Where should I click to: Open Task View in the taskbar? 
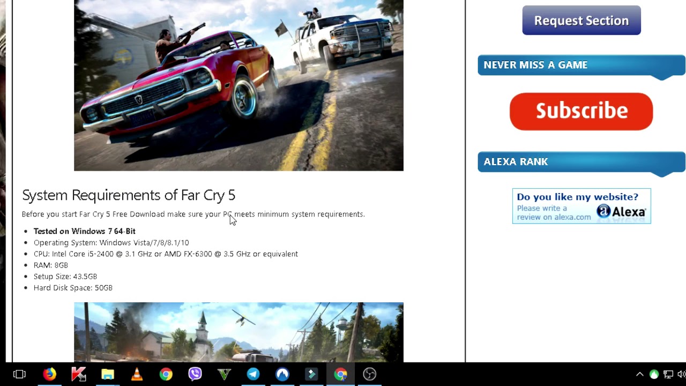[19, 374]
